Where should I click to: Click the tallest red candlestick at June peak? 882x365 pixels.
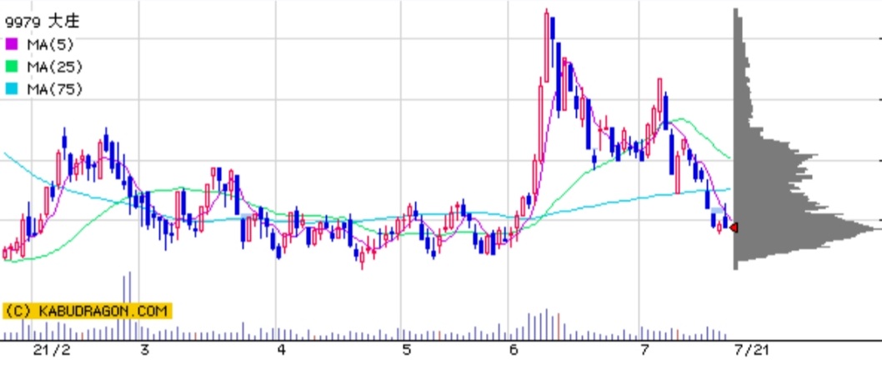pos(546,47)
